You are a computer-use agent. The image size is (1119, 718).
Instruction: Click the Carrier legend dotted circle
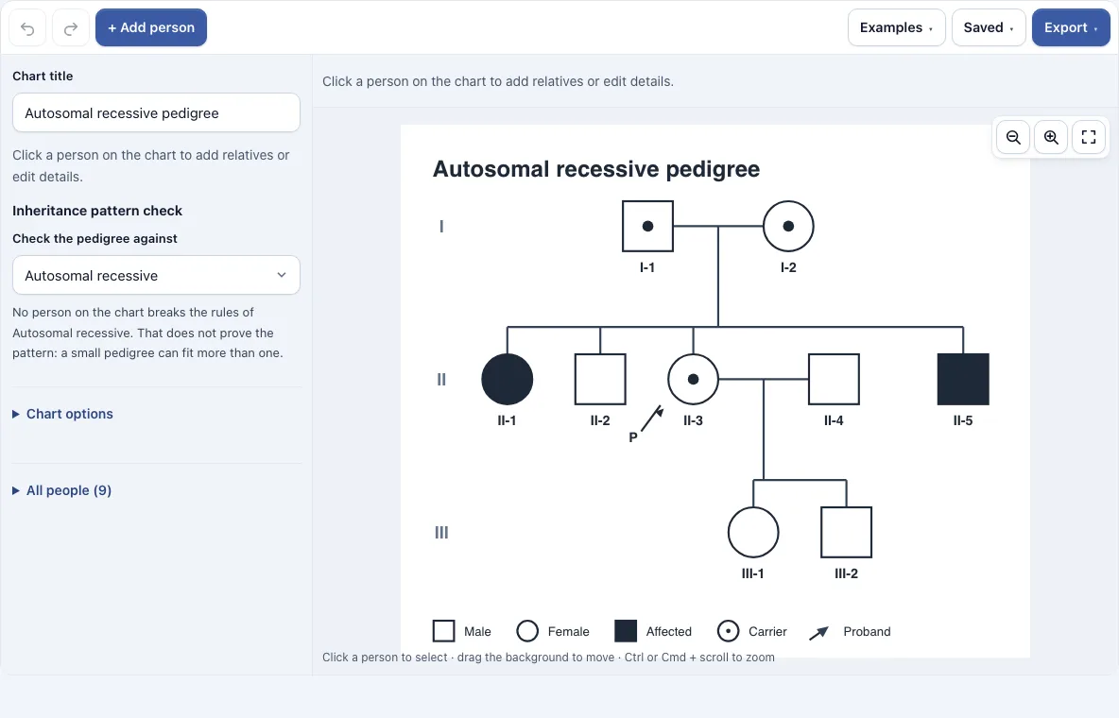click(x=728, y=631)
